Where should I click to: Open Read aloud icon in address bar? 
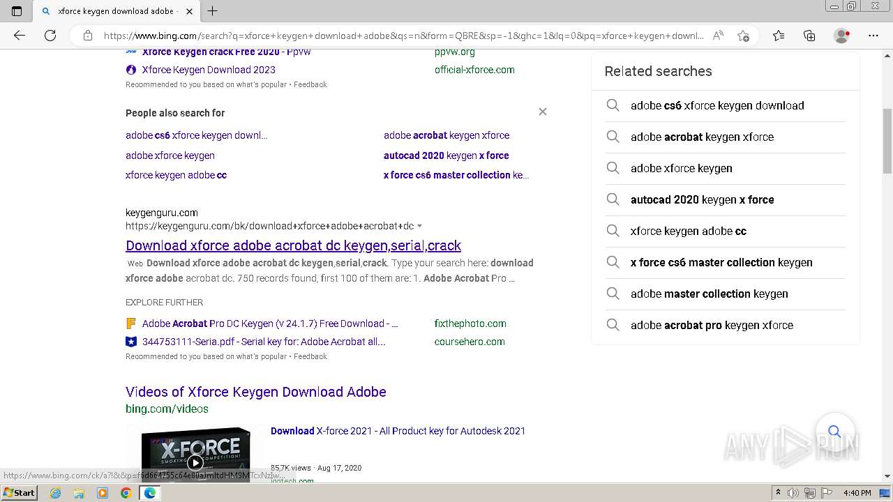click(x=718, y=36)
